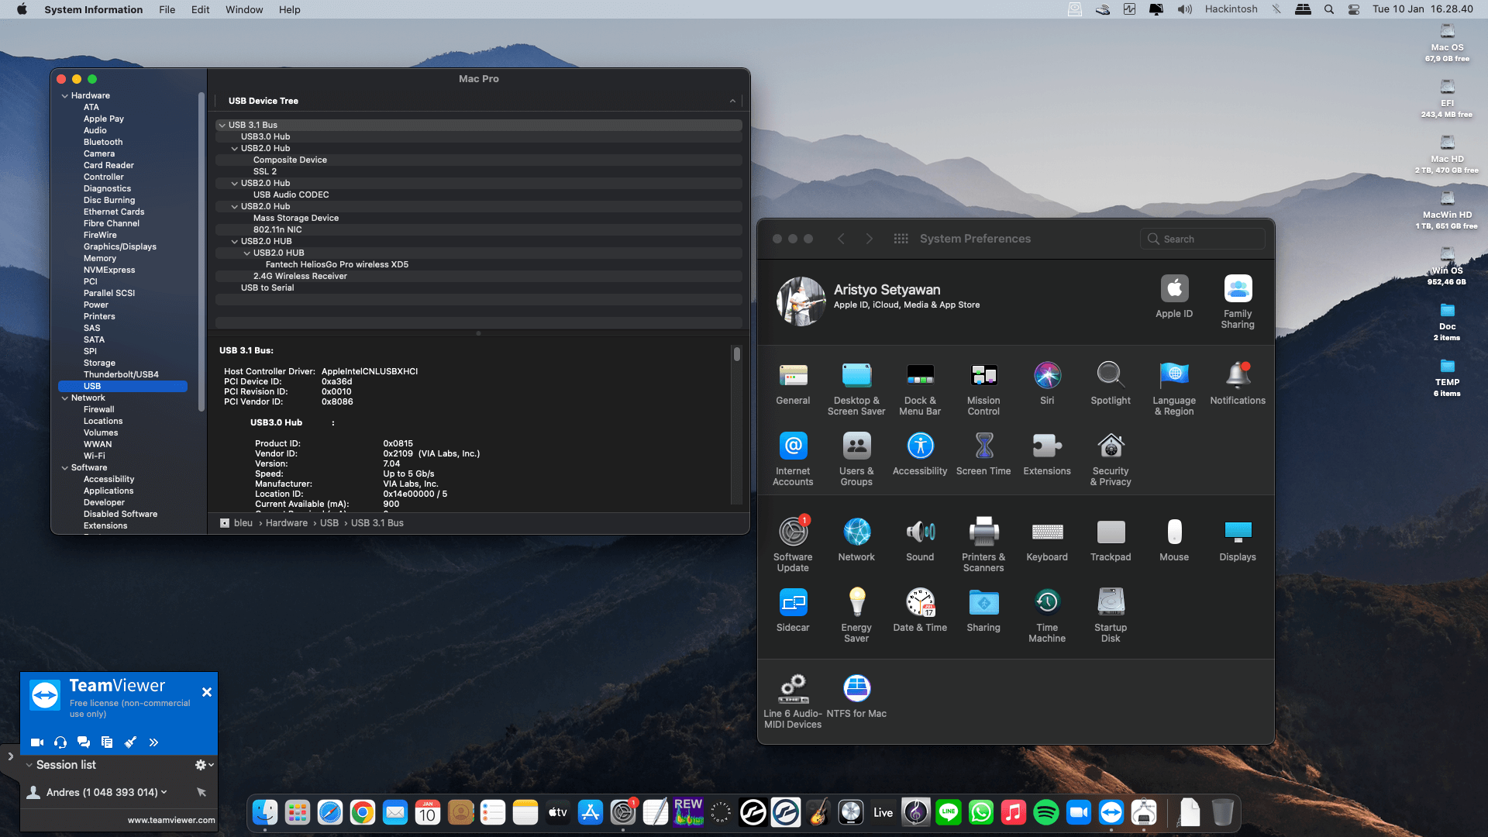Viewport: 1488px width, 837px height.
Task: Click the www.teamviewer.com link
Action: pyautogui.click(x=171, y=820)
